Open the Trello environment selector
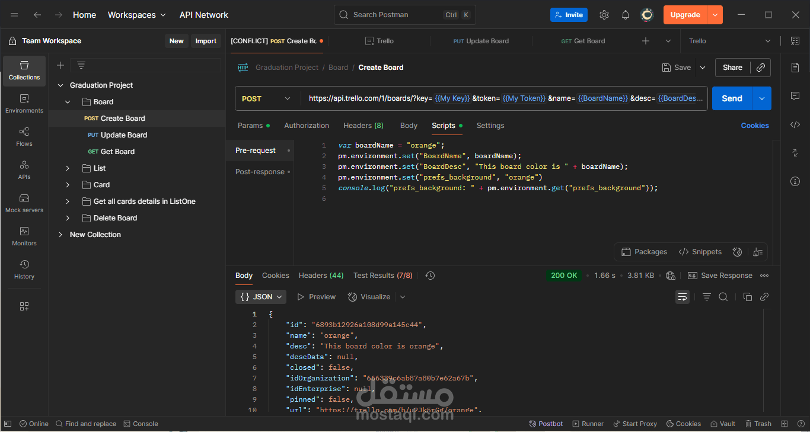Screen dimensions: 810x432 click(729, 41)
